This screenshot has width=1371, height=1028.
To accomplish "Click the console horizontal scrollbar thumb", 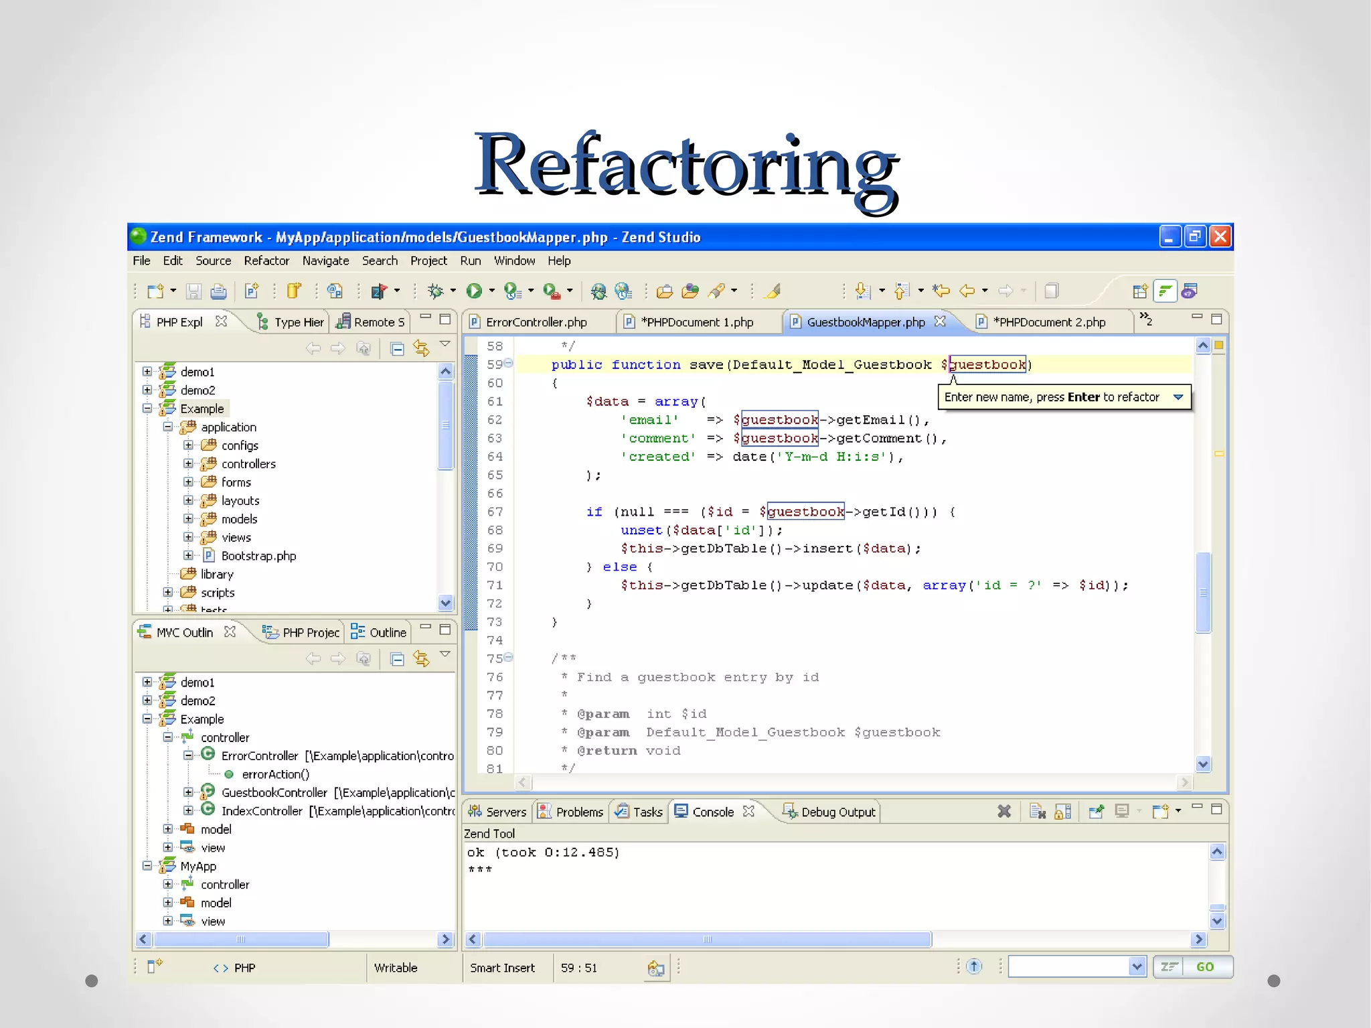I will [x=708, y=939].
